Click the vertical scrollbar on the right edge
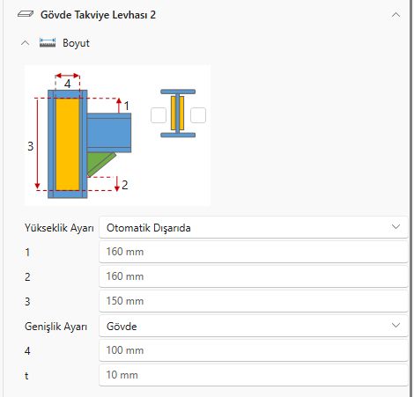 click(411, 198)
